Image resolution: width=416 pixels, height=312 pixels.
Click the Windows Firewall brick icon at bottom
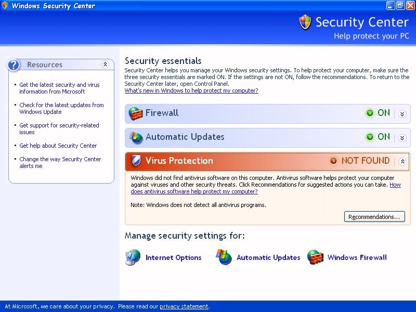pos(315,257)
